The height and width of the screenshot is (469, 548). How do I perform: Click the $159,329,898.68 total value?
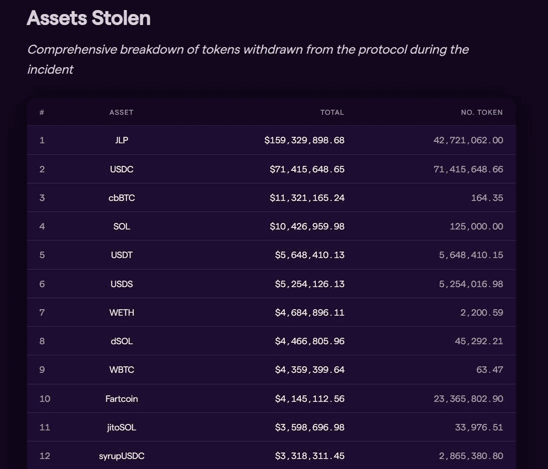pyautogui.click(x=304, y=140)
